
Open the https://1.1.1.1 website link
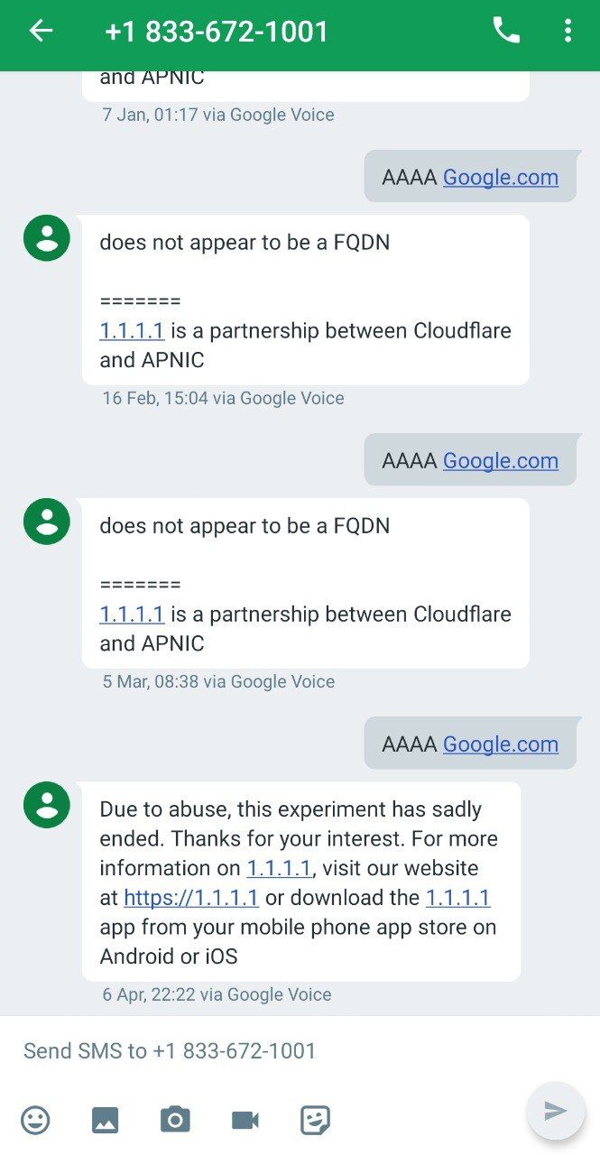191,898
